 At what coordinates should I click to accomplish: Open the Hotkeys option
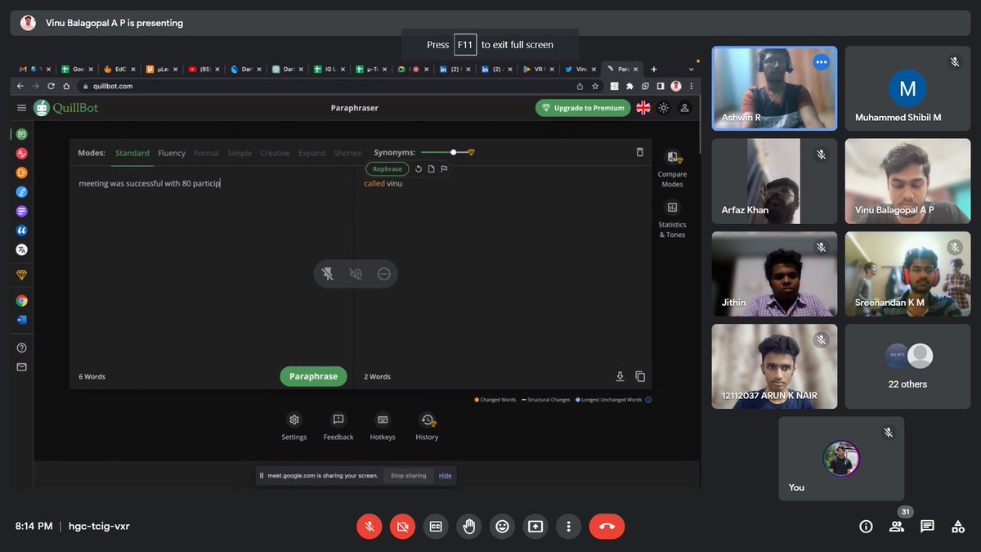(x=383, y=427)
